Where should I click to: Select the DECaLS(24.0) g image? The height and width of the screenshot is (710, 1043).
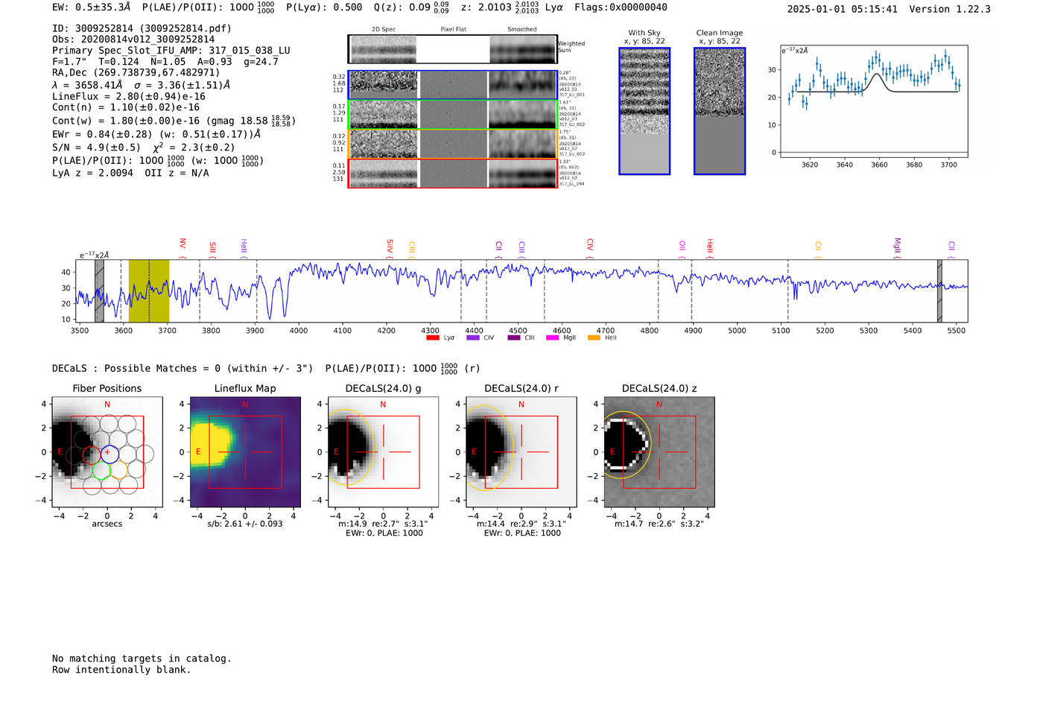(383, 452)
